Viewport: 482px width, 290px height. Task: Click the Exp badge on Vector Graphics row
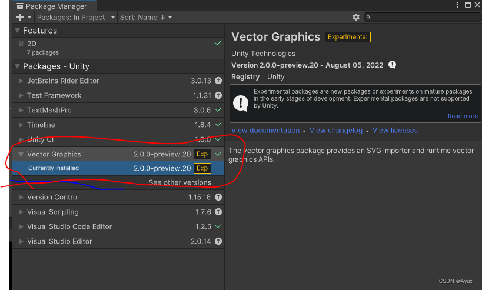pyautogui.click(x=202, y=154)
